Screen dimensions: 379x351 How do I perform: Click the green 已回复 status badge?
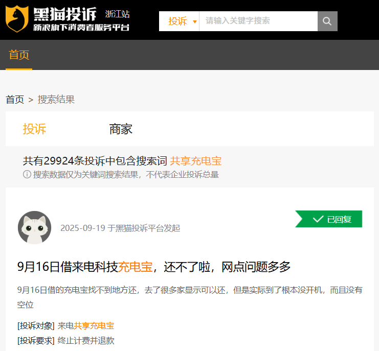click(329, 219)
